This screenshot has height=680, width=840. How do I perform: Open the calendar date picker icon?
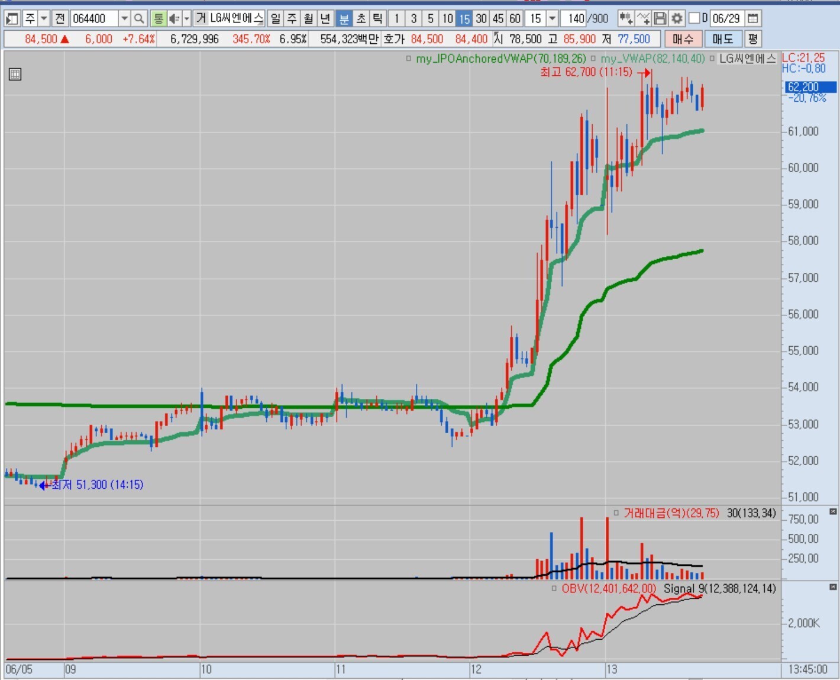pyautogui.click(x=752, y=19)
